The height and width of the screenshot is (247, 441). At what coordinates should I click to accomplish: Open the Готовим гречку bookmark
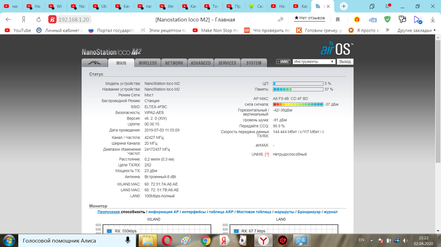coord(319,30)
